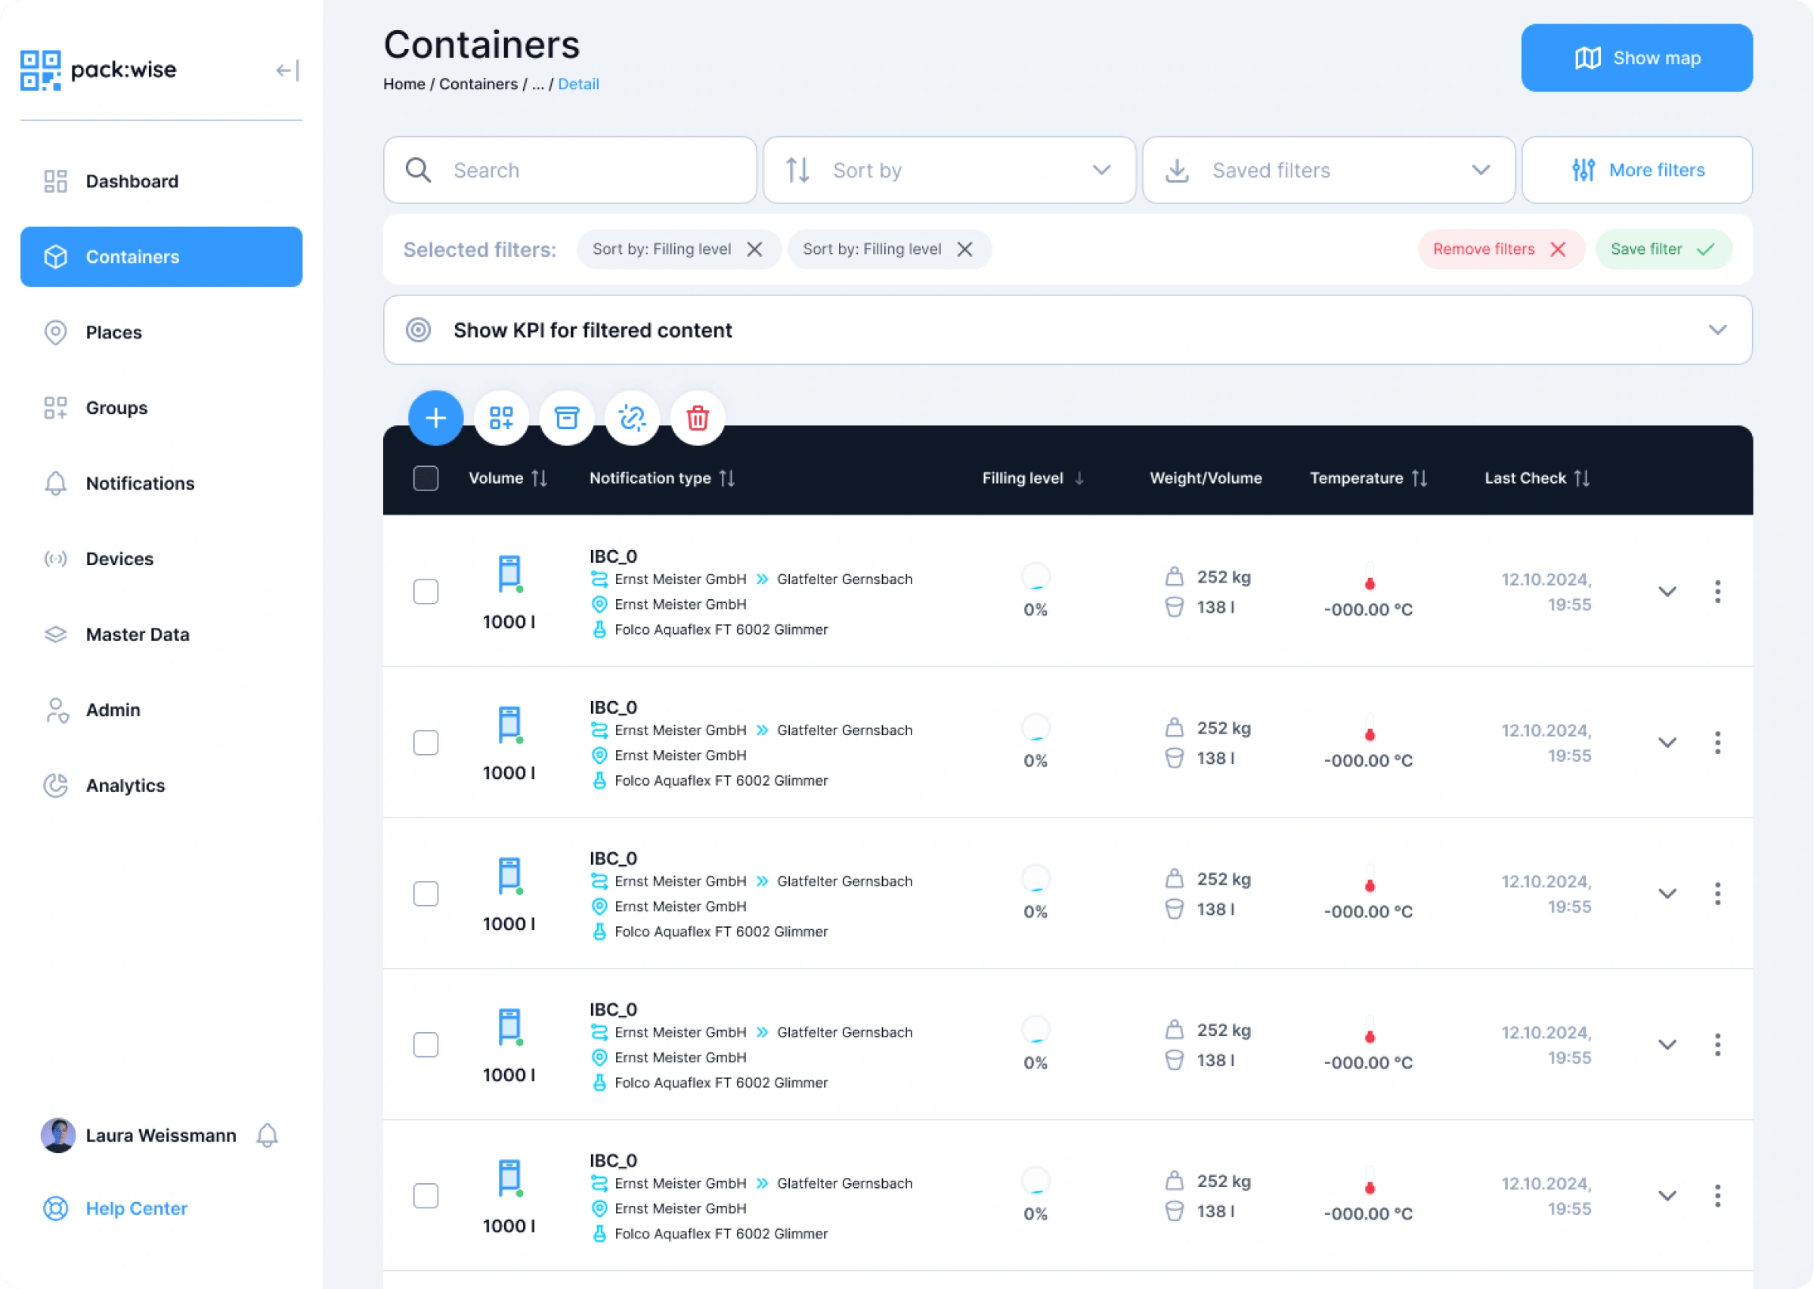Expand details of second IBC_0 row
This screenshot has height=1289, width=1814.
[1668, 743]
